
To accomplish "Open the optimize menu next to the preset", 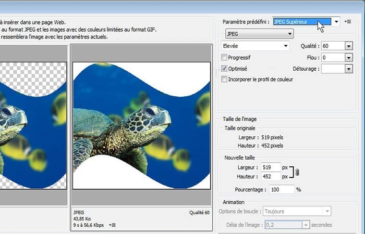I will [348, 22].
